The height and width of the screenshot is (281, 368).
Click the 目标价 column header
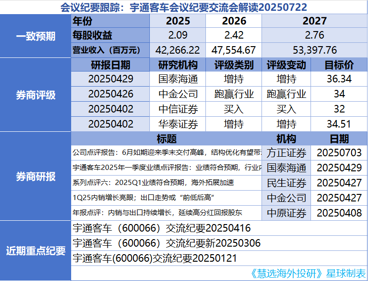point(339,65)
